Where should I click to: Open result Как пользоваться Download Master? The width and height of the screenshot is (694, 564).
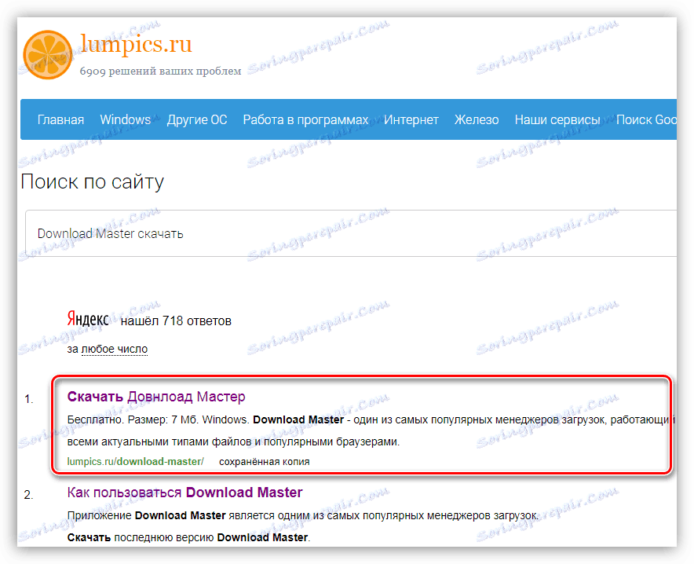point(184,493)
